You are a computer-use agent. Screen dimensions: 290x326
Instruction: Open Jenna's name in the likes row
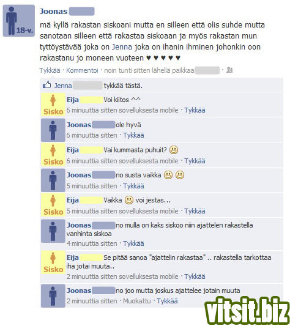tap(63, 86)
